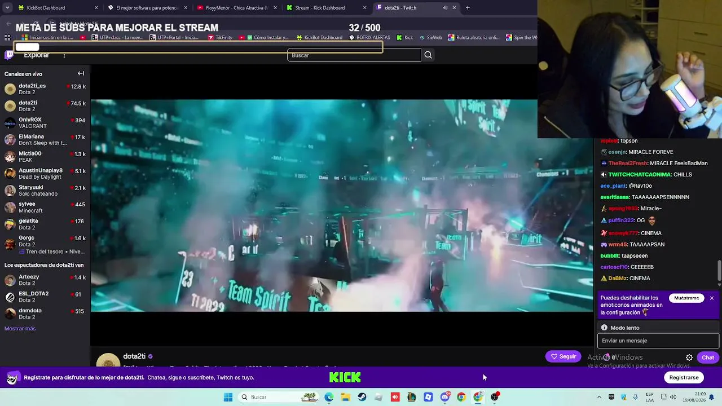Screen dimensions: 722x406
Task: Open the Gorgc channel avatar
Action: point(10,241)
